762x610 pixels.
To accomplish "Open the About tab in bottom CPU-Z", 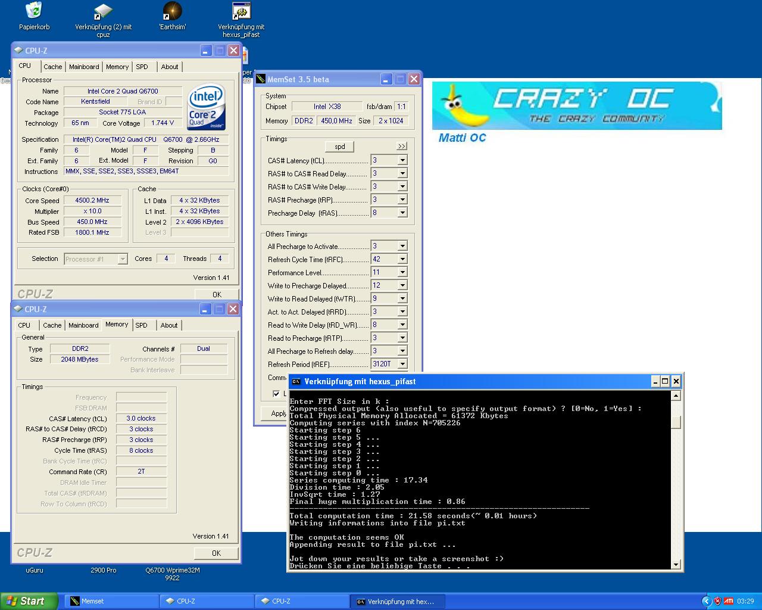I will (x=169, y=325).
